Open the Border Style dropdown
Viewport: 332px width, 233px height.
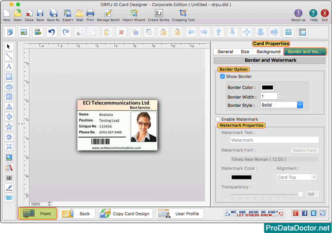point(282,105)
